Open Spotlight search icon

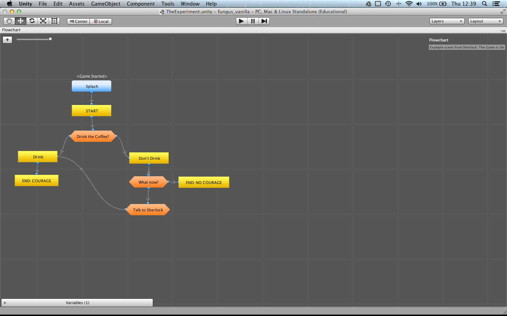pos(484,4)
